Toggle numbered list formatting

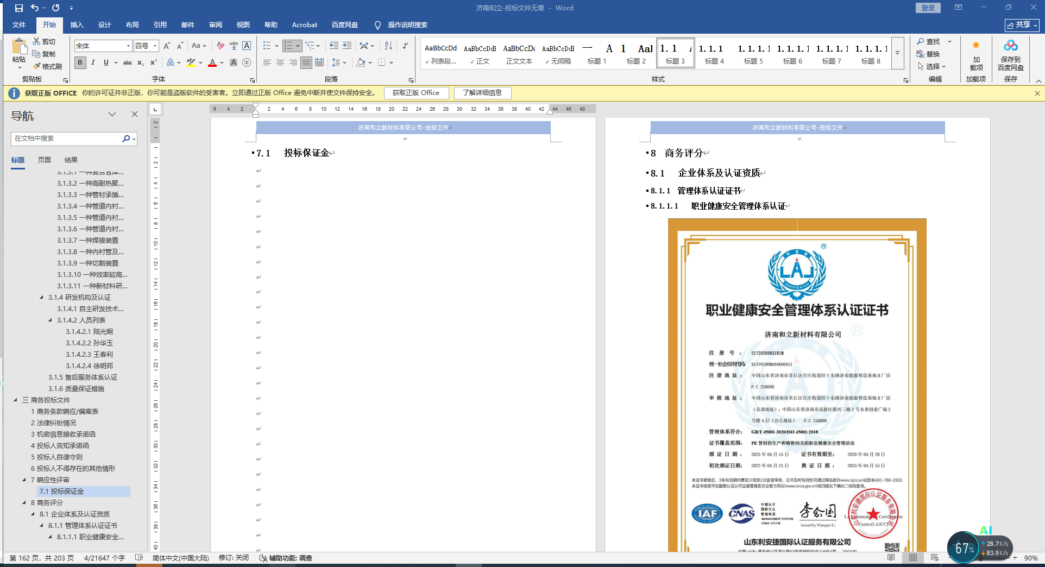(x=288, y=46)
